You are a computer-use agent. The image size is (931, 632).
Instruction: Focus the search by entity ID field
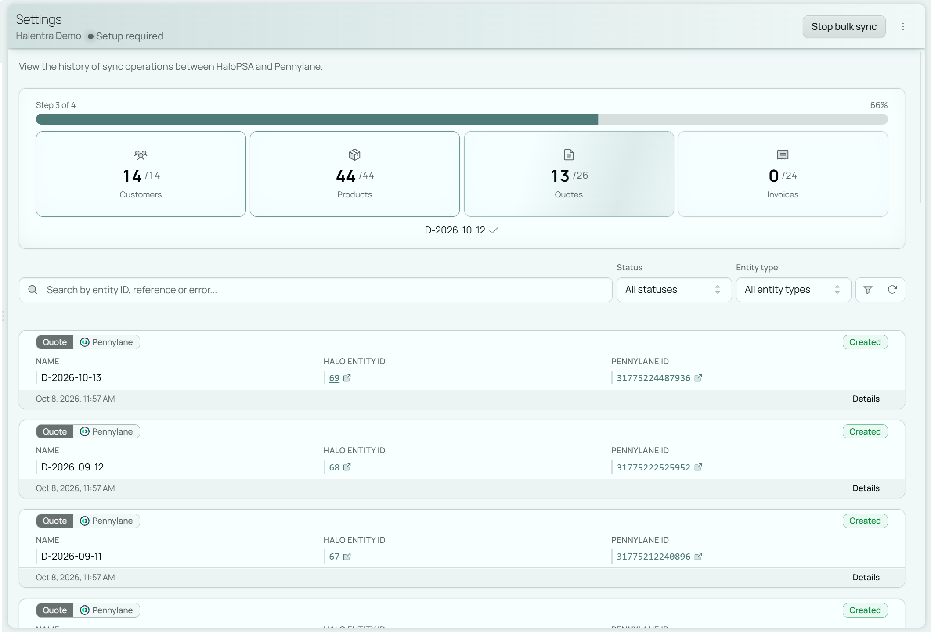(315, 290)
